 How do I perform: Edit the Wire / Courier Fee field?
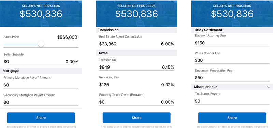[x=232, y=60]
